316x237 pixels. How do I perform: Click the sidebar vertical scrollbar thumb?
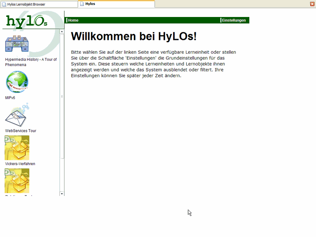point(62,96)
